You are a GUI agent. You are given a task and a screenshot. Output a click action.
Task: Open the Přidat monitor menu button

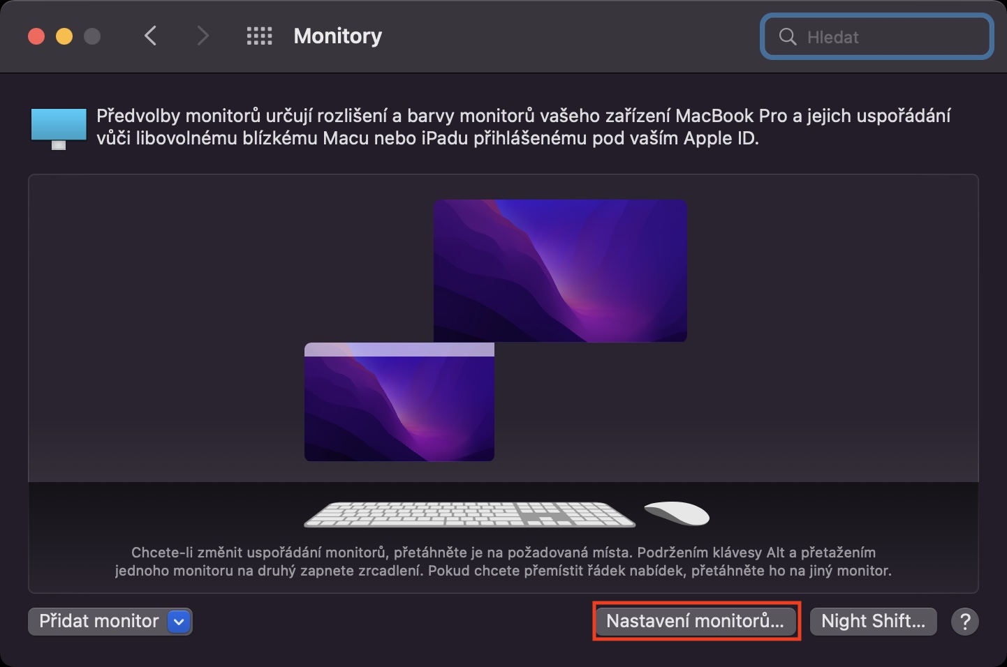[110, 621]
